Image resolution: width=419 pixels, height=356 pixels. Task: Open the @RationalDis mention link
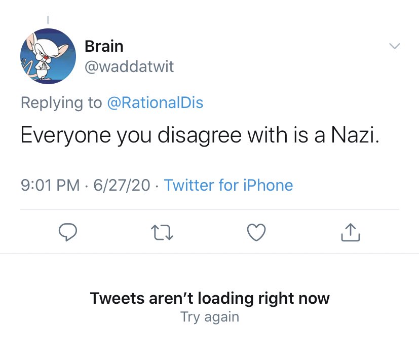click(155, 103)
